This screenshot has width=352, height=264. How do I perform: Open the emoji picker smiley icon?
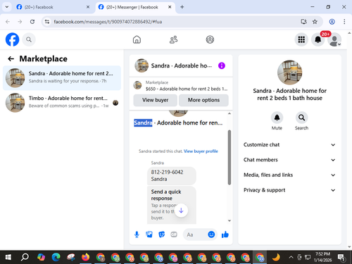(211, 234)
